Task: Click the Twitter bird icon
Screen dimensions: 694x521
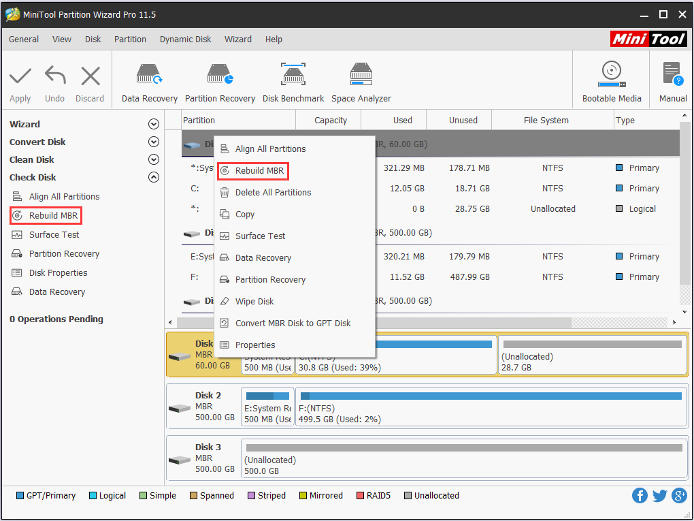Action: click(659, 495)
